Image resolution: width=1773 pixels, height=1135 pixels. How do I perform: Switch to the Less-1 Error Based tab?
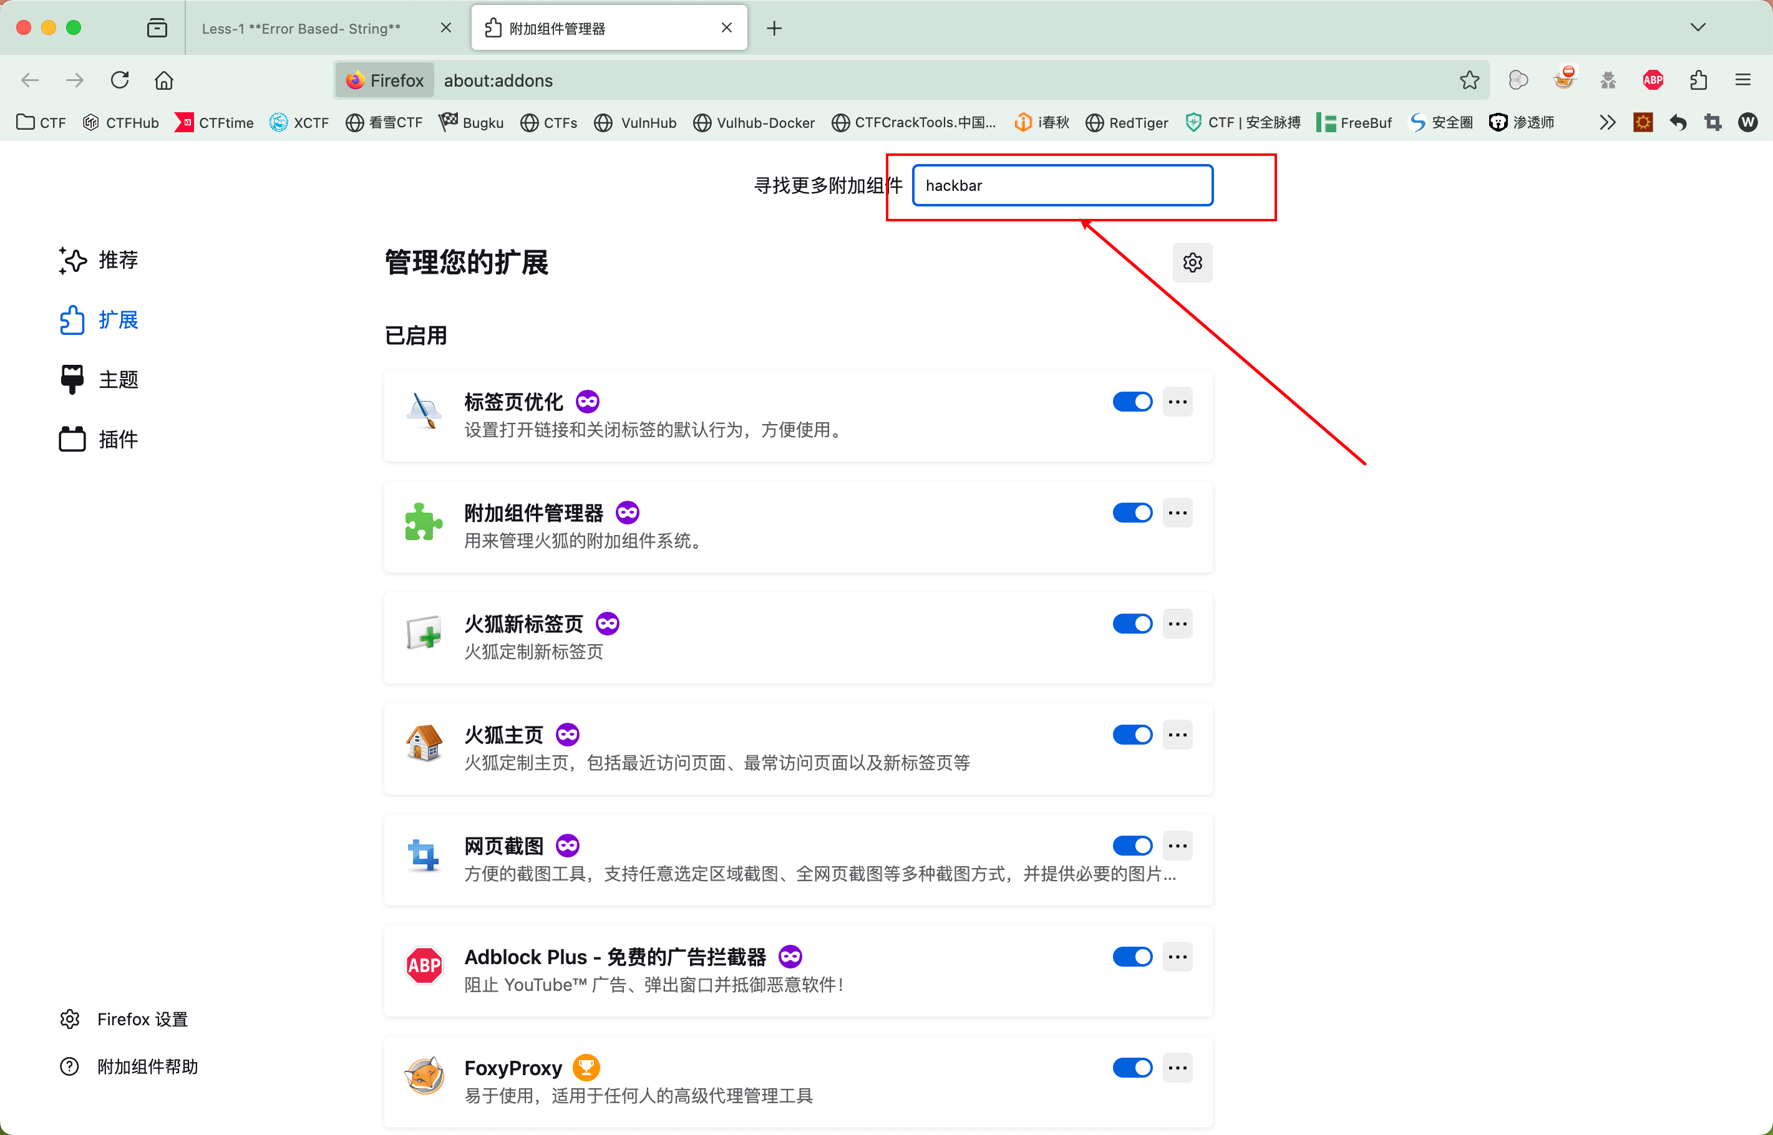pos(301,29)
